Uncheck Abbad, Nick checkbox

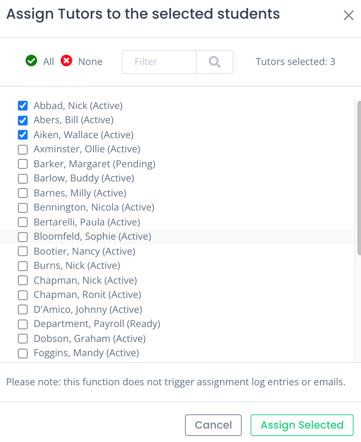tap(23, 106)
